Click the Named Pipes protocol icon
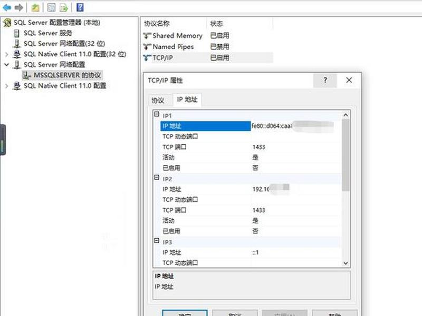 pos(147,47)
